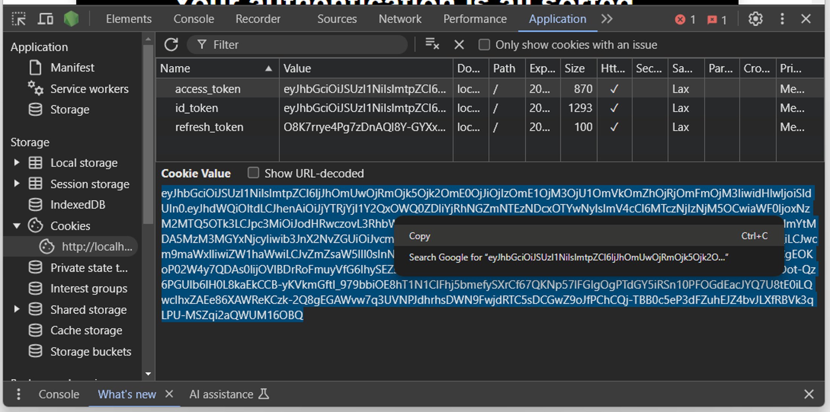Viewport: 830px width, 412px height.
Task: Enable Only show cookies with an issue
Action: click(484, 45)
